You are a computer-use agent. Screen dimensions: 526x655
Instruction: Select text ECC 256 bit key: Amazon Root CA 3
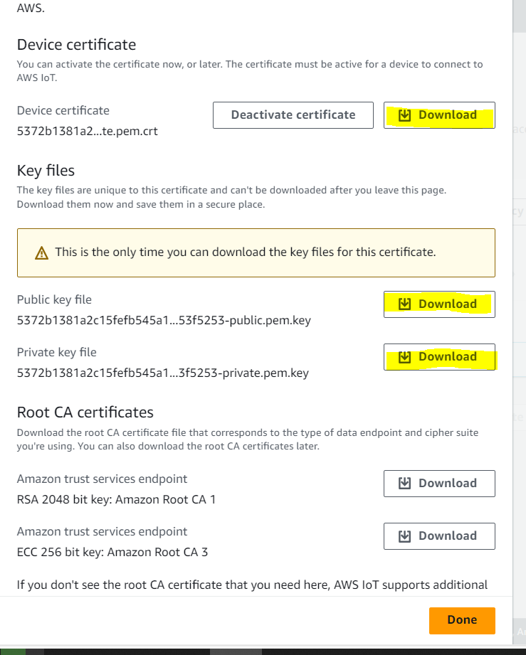tap(112, 553)
